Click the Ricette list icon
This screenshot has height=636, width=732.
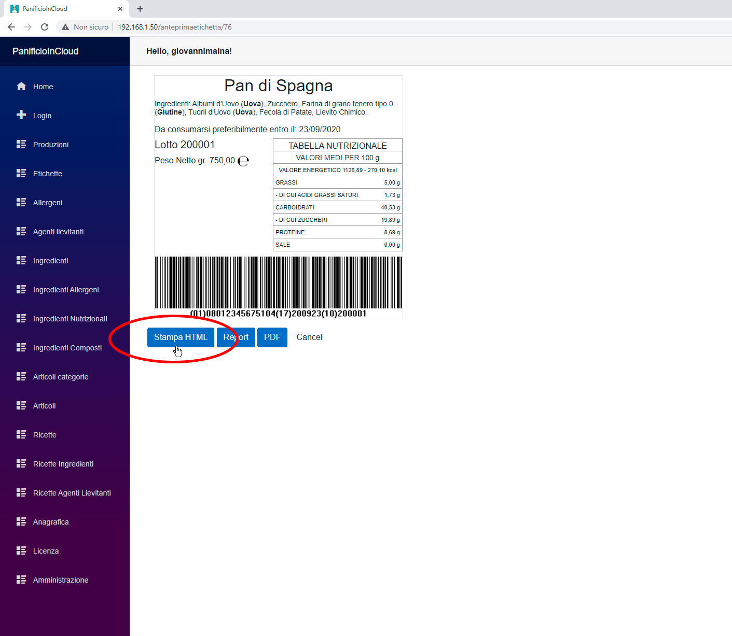pyautogui.click(x=21, y=434)
